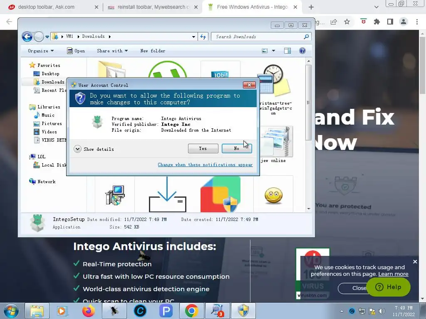This screenshot has width=426, height=319.
Task: Open the file explorer taskbar icon
Action: pos(37,311)
